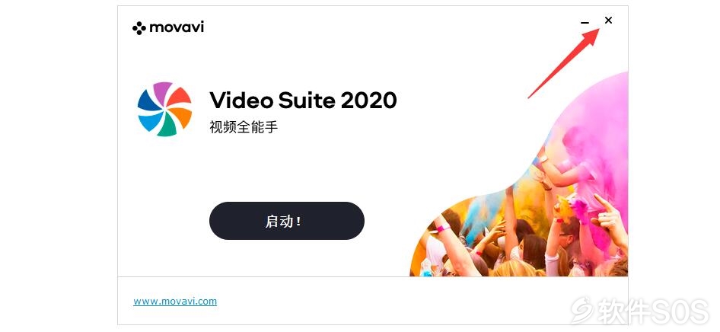
Task: Click the watermark swirl logo icon
Action: (583, 311)
